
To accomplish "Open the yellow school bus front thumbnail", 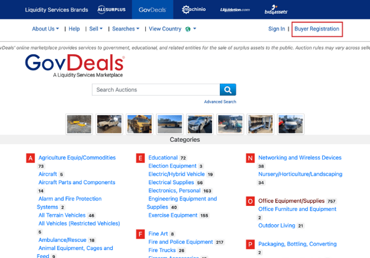I will 140,124.
